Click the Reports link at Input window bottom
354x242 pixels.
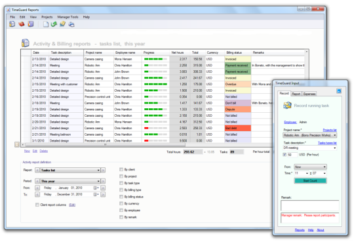300,230
